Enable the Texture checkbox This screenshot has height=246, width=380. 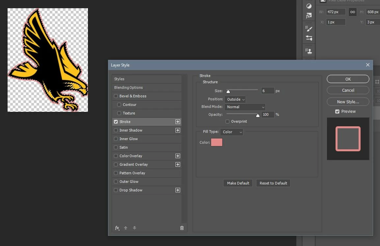coord(119,113)
